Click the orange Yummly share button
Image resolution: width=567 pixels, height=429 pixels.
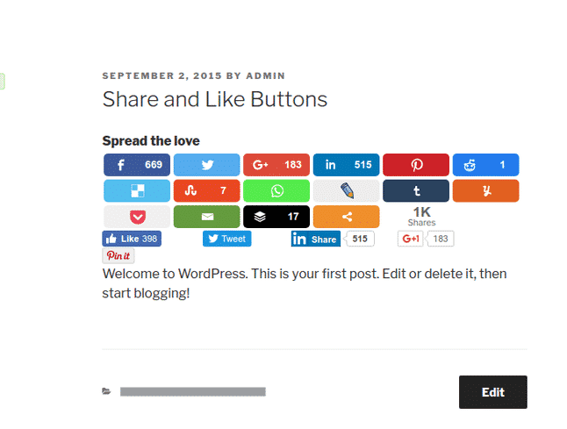point(485,190)
